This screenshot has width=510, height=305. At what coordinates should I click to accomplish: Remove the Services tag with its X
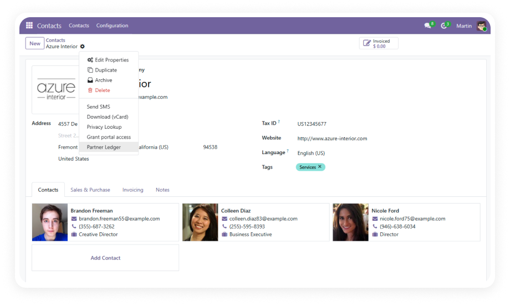(x=320, y=167)
